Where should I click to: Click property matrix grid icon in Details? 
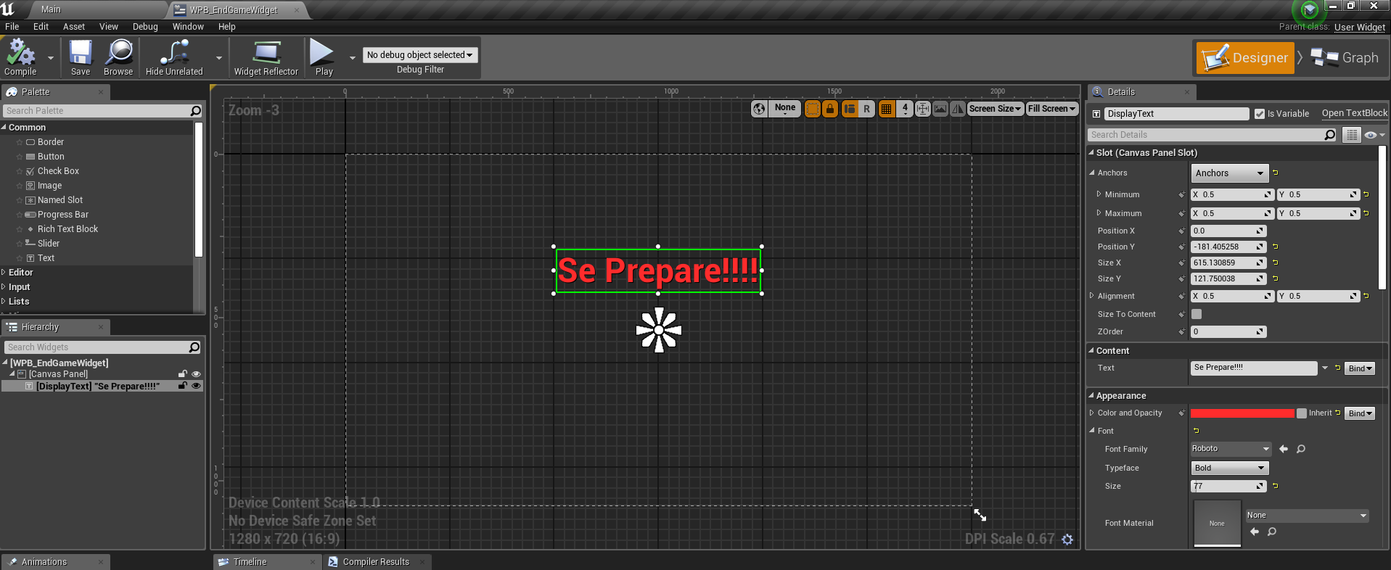[x=1351, y=135]
